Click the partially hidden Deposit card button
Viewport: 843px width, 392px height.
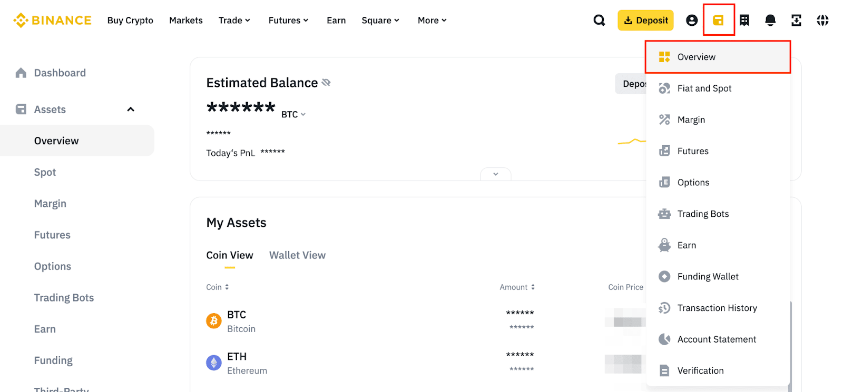click(x=631, y=84)
